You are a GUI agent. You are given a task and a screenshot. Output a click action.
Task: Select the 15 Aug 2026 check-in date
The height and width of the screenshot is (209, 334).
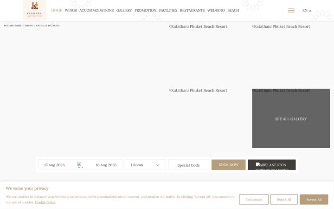pos(55,165)
